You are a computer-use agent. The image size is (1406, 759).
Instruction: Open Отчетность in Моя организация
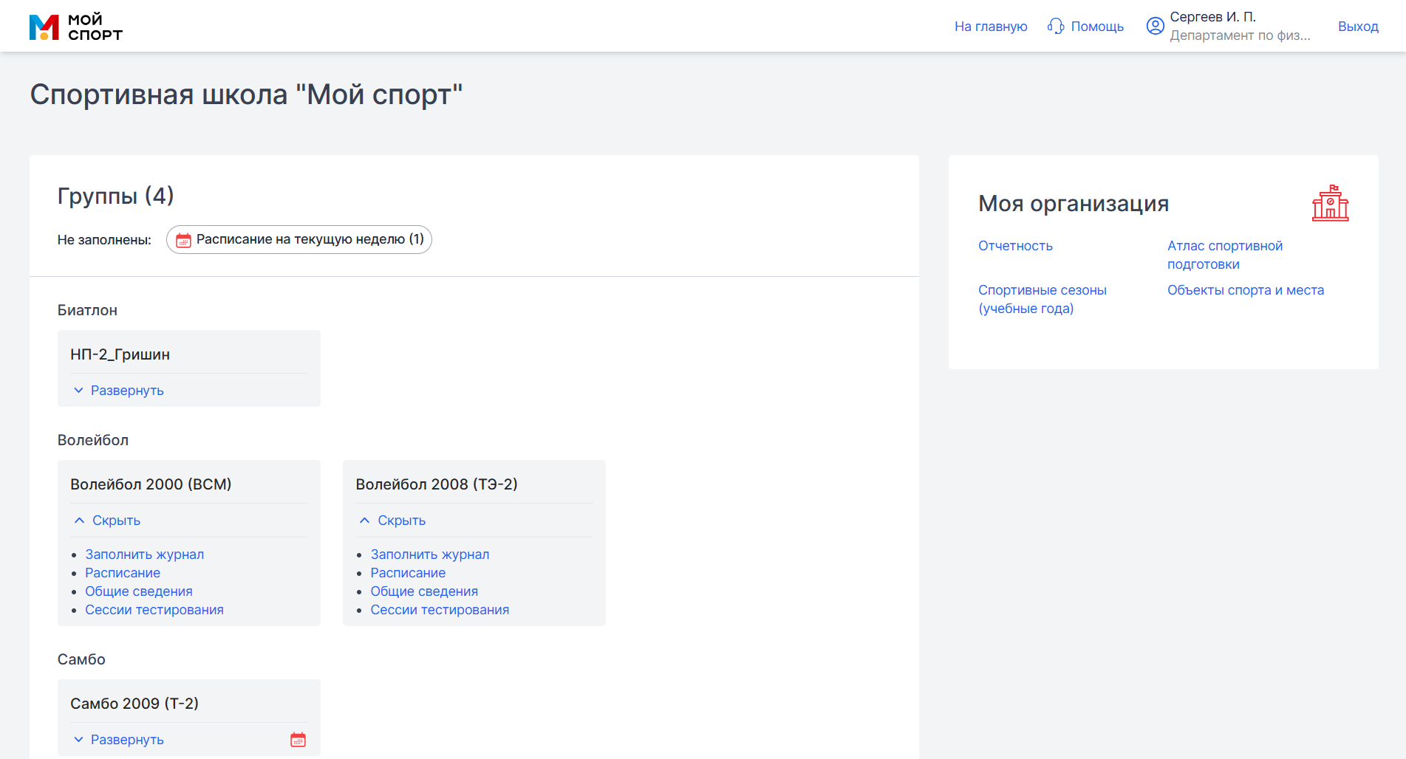pos(1015,246)
